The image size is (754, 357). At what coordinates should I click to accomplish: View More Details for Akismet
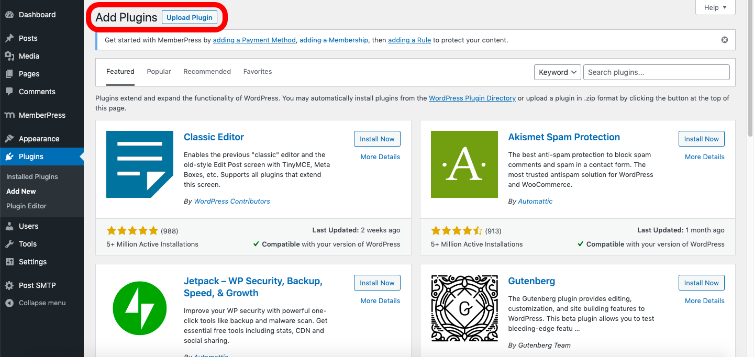pyautogui.click(x=705, y=157)
